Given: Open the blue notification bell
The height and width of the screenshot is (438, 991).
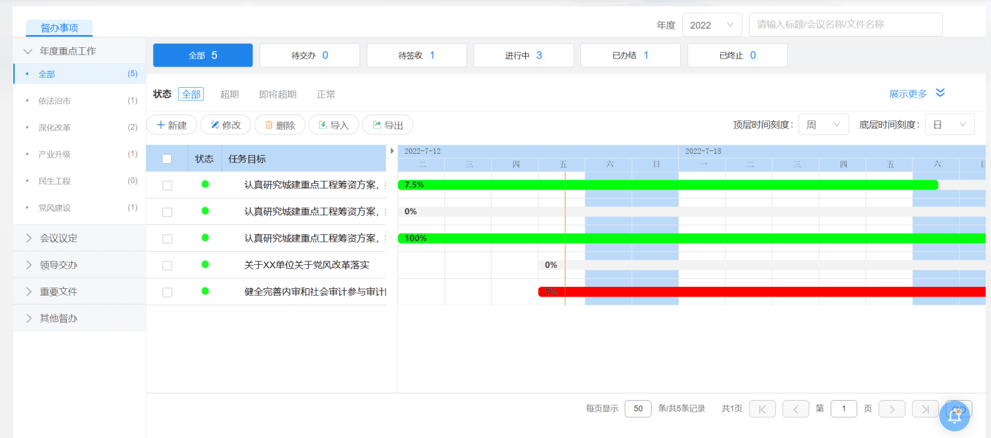Looking at the screenshot, I should 954,415.
